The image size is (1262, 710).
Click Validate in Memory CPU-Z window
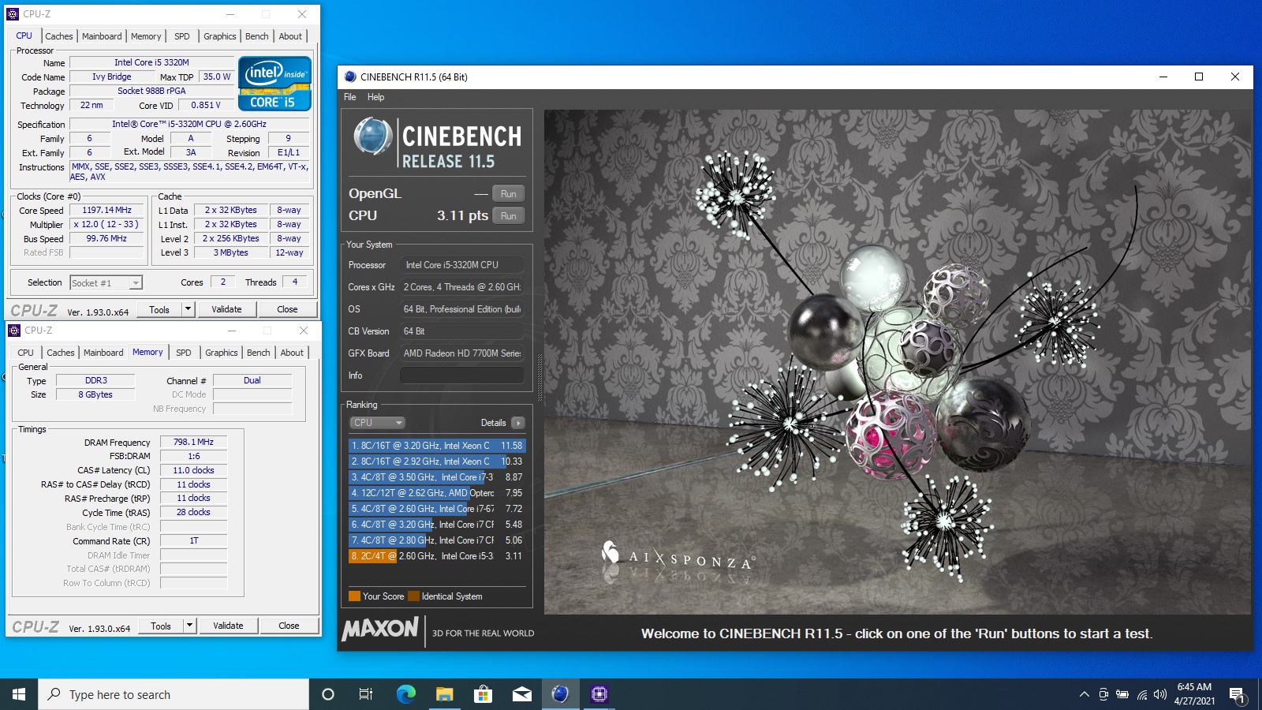[x=228, y=626]
